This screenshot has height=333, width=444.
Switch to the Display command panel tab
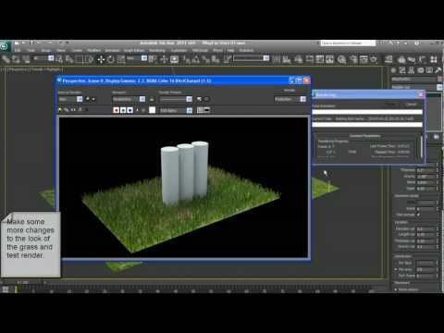(429, 70)
